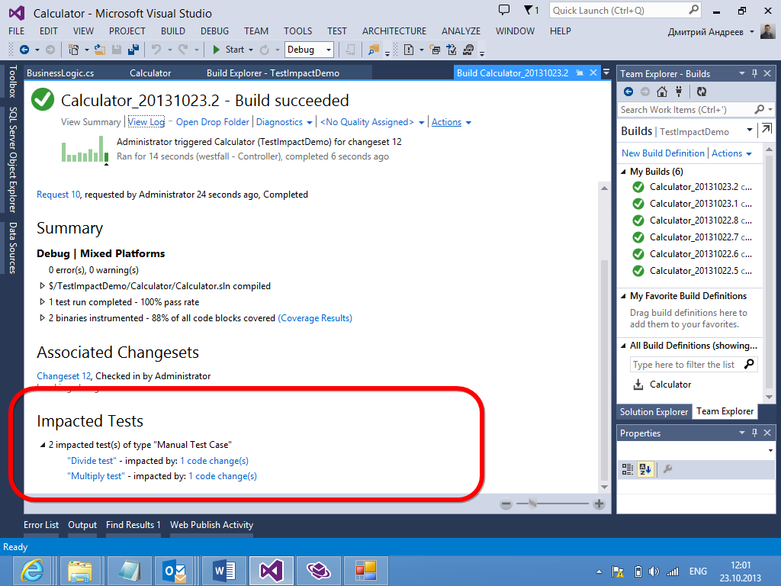This screenshot has height=586, width=781.
Task: Open the Error List tab
Action: [41, 525]
